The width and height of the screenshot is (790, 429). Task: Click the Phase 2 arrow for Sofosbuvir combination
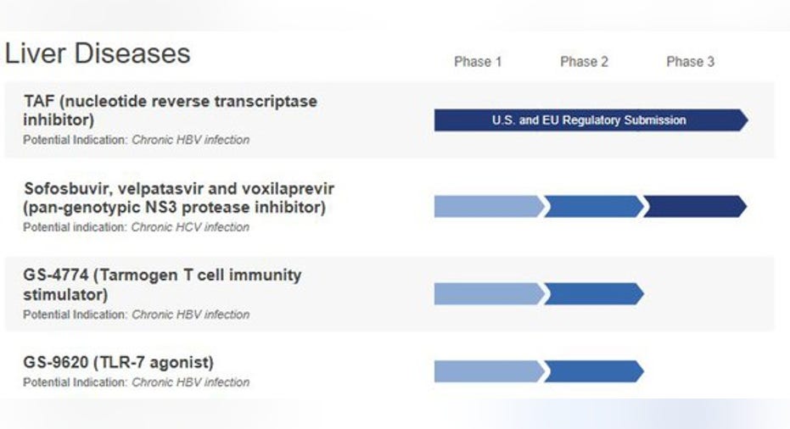[594, 206]
